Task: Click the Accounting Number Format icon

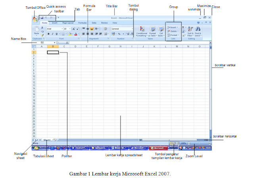Action: (114, 34)
